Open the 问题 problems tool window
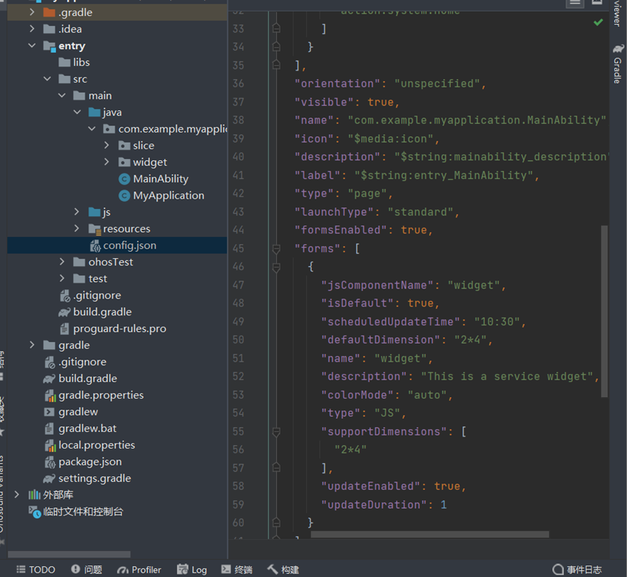 87,570
